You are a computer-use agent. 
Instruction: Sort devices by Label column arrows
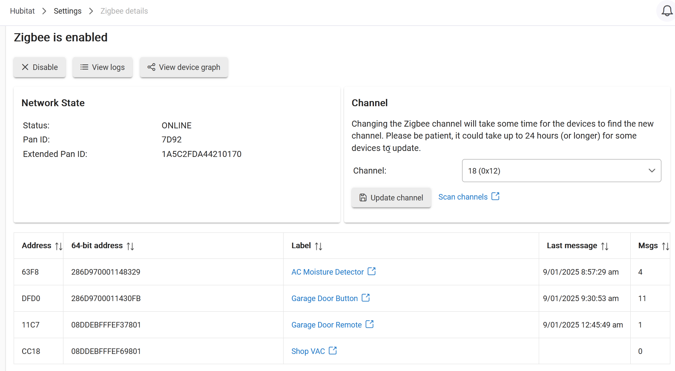pos(319,246)
